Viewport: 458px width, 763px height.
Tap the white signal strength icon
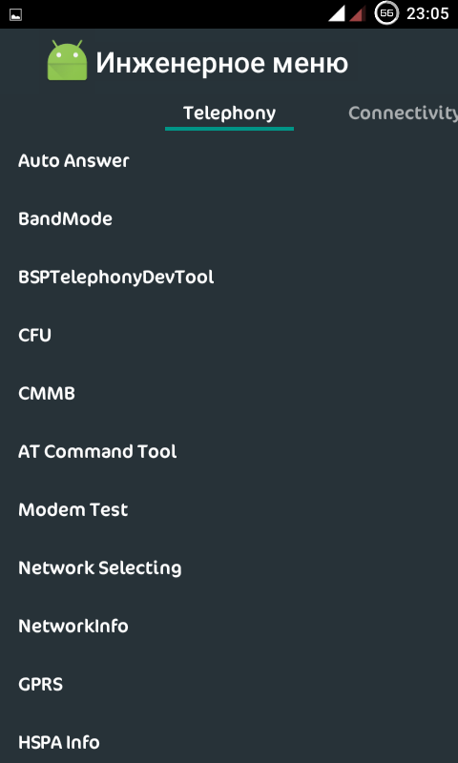337,13
